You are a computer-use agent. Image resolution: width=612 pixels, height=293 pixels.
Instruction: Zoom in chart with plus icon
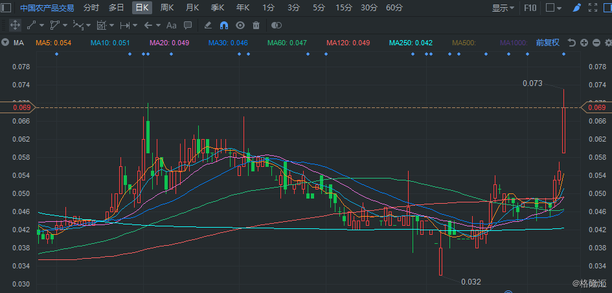[584, 43]
